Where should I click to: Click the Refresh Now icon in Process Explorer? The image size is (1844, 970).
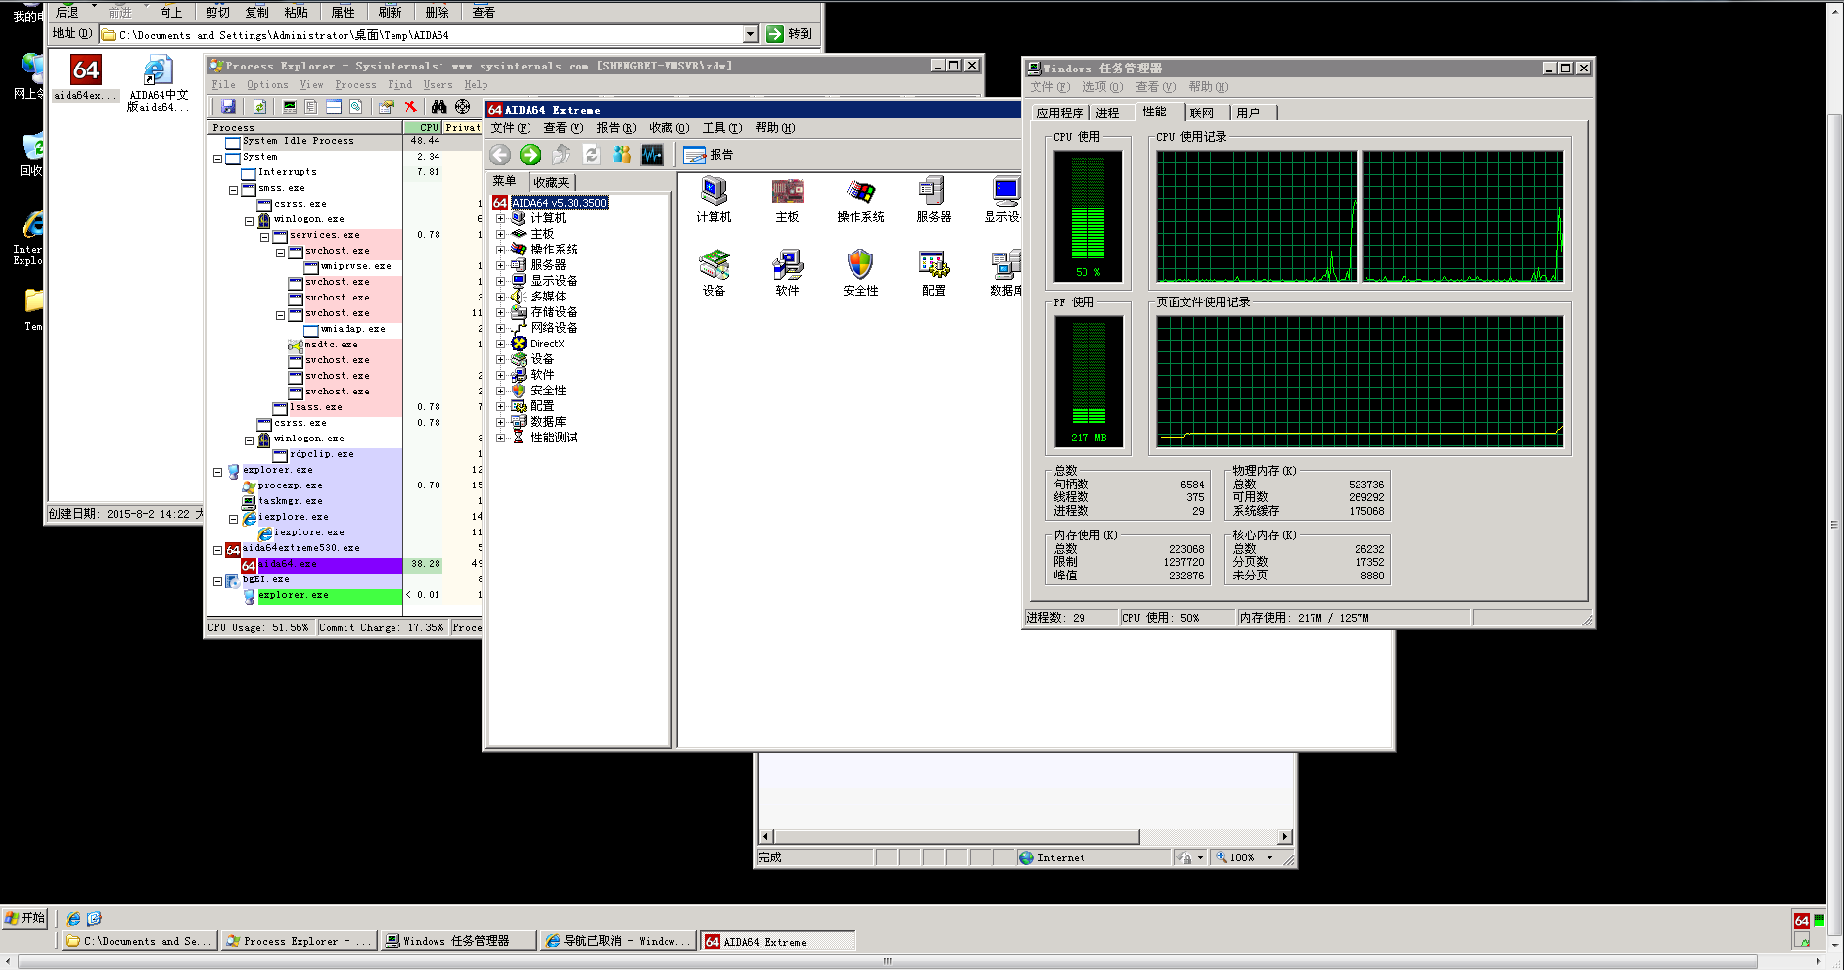click(259, 106)
